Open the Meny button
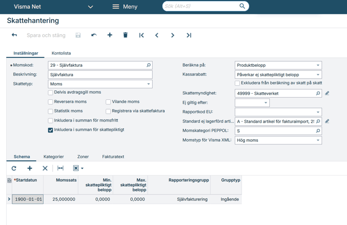 click(x=125, y=7)
